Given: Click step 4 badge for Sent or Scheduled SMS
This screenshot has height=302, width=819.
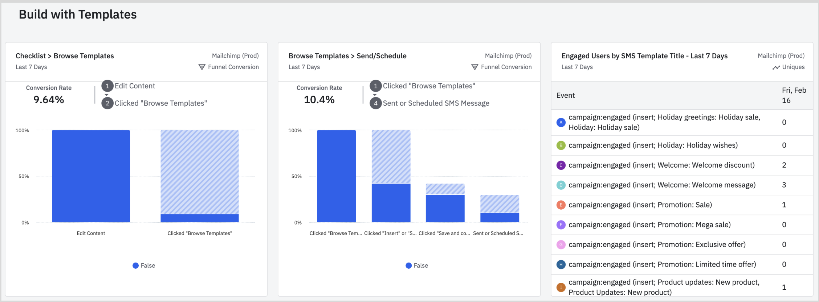Looking at the screenshot, I should pos(375,104).
